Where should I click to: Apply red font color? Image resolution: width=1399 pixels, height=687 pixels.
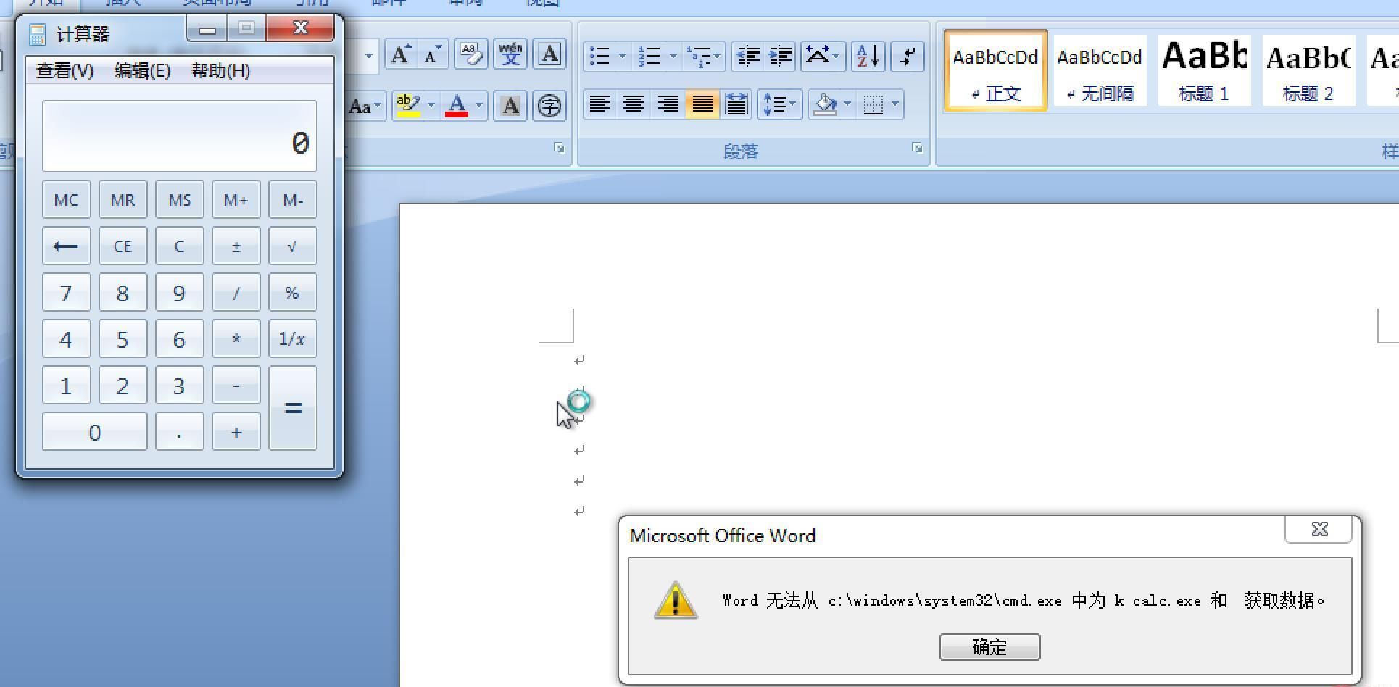click(x=457, y=106)
